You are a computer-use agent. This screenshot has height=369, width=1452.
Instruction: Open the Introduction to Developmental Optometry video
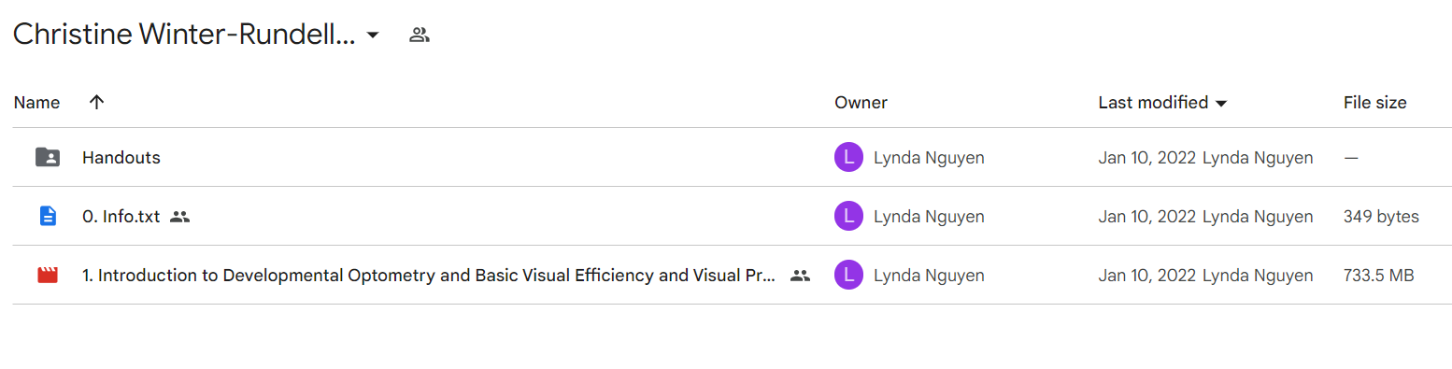click(x=429, y=276)
